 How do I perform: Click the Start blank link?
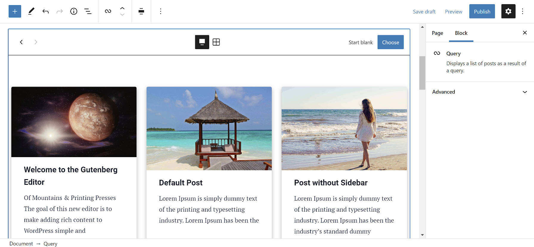361,42
